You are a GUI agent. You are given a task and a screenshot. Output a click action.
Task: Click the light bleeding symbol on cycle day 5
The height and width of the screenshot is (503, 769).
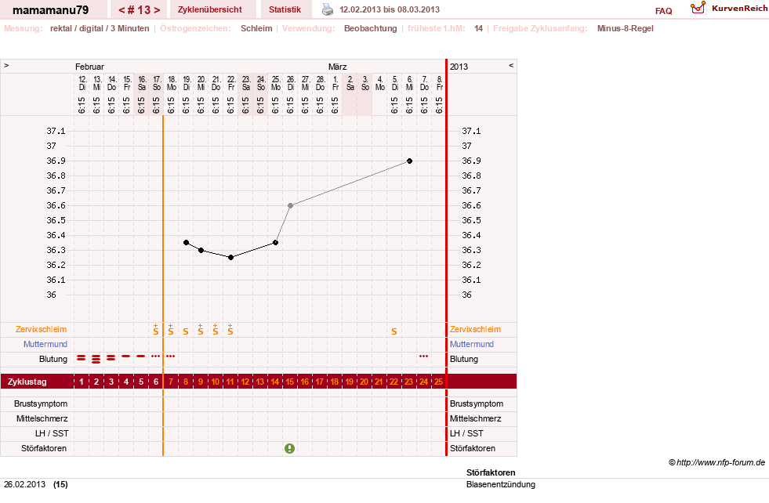click(x=141, y=356)
